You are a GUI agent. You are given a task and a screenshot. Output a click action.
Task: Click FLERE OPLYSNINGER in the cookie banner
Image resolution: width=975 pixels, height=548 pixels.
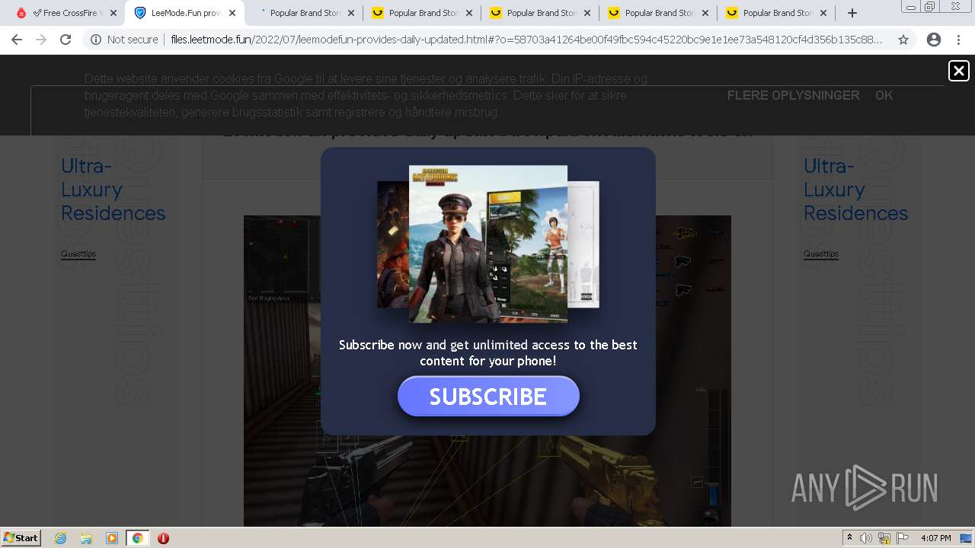(793, 95)
